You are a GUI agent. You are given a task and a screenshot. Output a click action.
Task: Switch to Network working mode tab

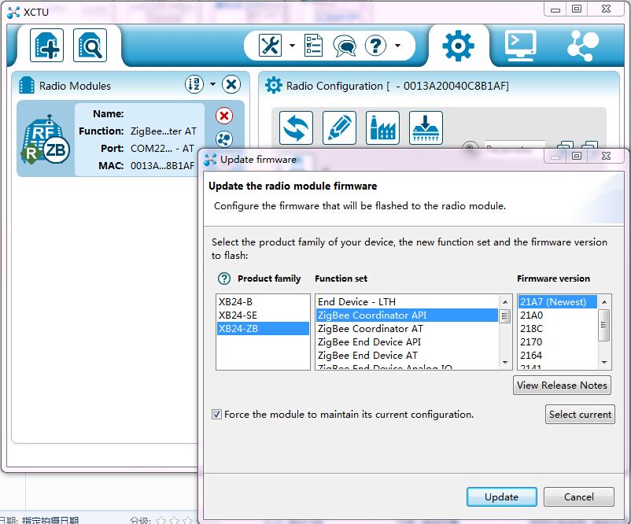(583, 46)
